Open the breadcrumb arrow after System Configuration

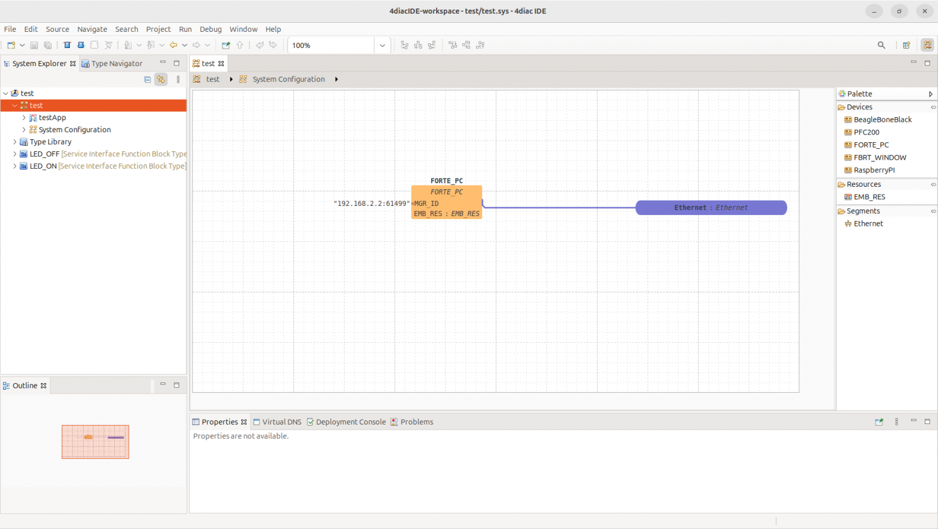pos(336,79)
